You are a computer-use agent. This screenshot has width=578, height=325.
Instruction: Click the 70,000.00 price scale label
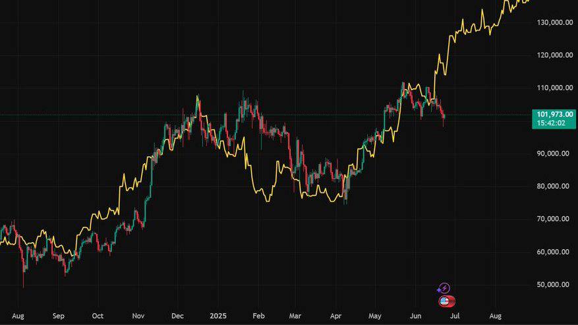tap(554, 219)
